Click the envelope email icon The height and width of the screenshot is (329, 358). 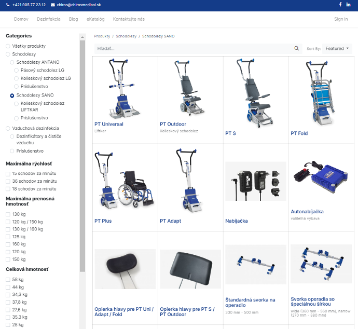click(x=53, y=5)
